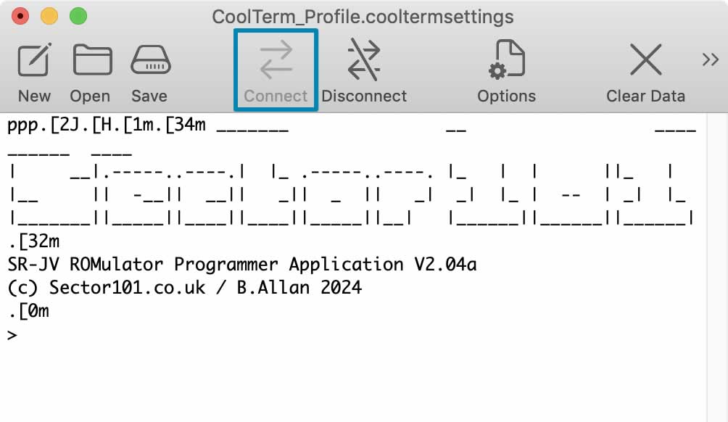Click the Open folder icon

click(92, 61)
